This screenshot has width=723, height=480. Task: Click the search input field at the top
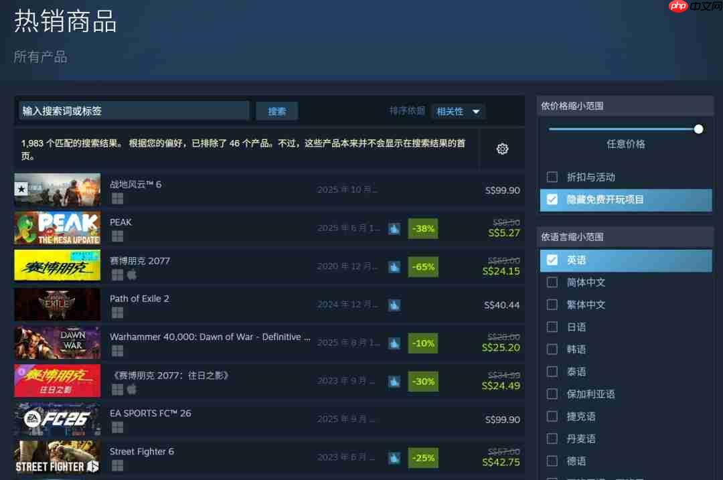134,110
